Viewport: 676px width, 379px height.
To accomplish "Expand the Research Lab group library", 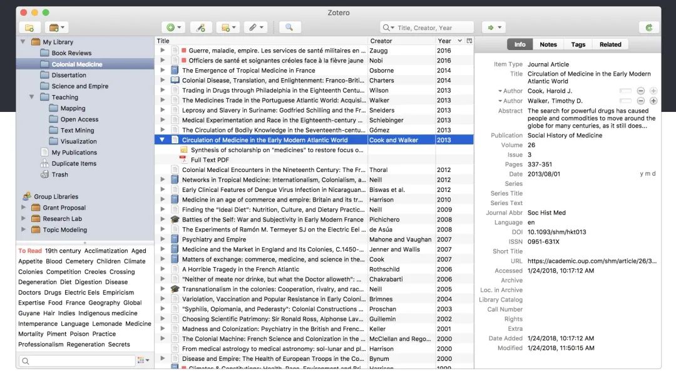I will tap(23, 219).
